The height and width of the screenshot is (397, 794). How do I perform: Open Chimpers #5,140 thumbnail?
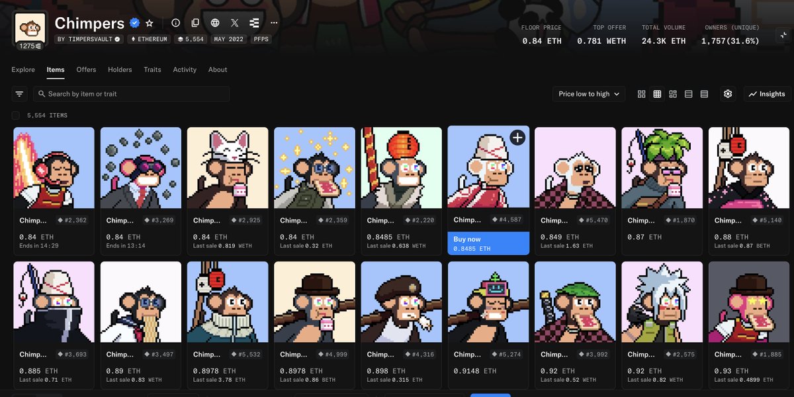pyautogui.click(x=749, y=168)
